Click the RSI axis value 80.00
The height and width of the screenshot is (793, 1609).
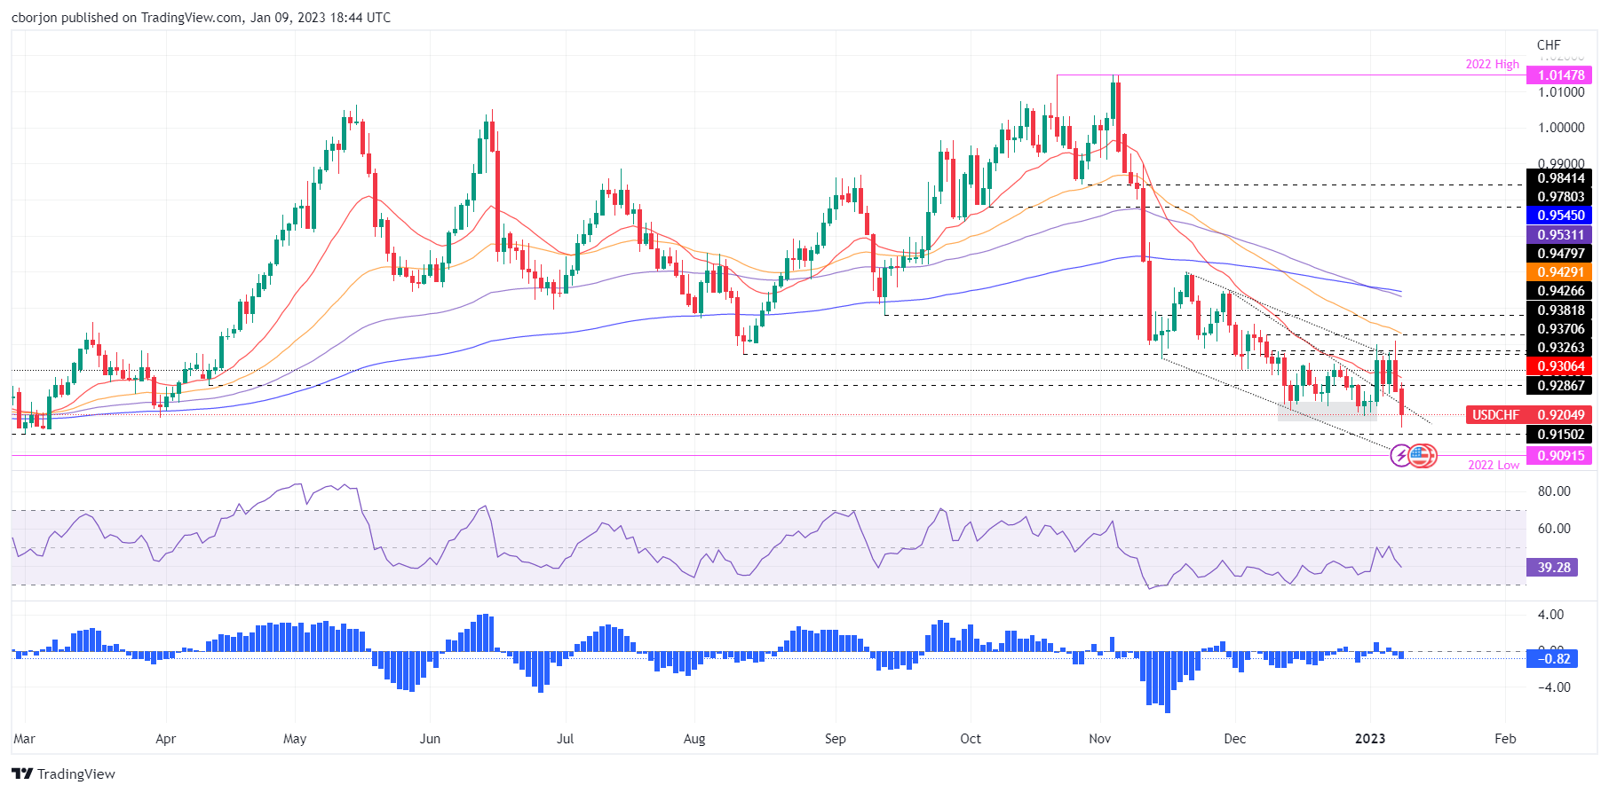[x=1554, y=491]
